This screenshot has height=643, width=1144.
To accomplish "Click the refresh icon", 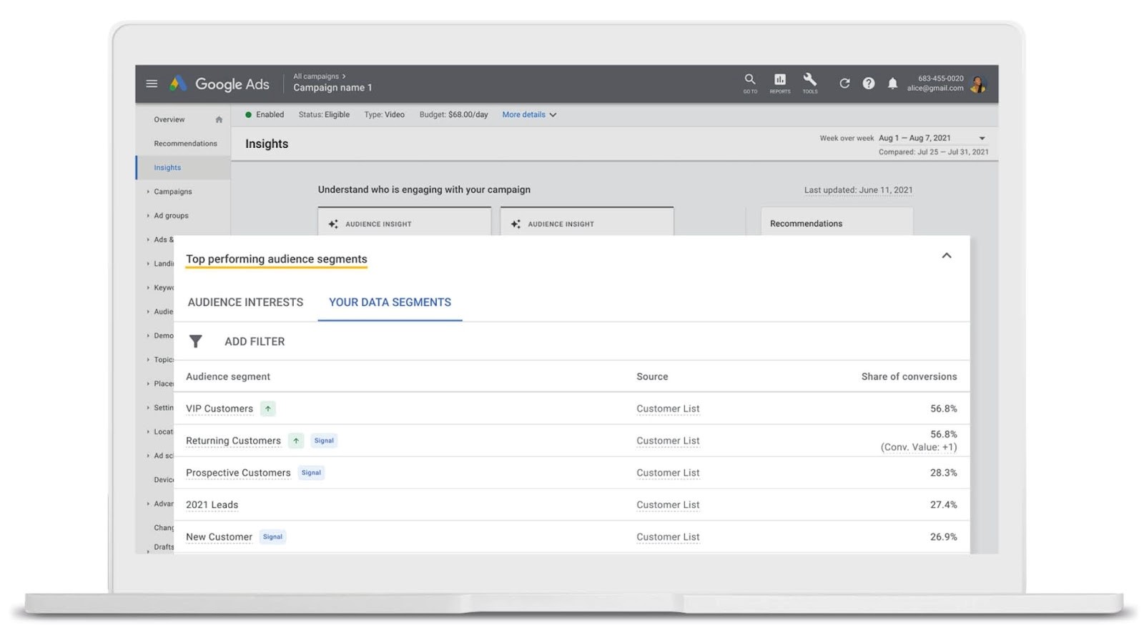I will [x=844, y=84].
